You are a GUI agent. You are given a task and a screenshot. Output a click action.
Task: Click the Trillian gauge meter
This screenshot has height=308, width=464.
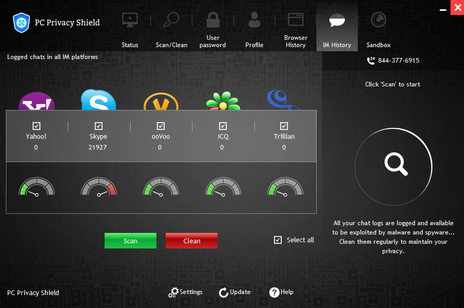(285, 187)
